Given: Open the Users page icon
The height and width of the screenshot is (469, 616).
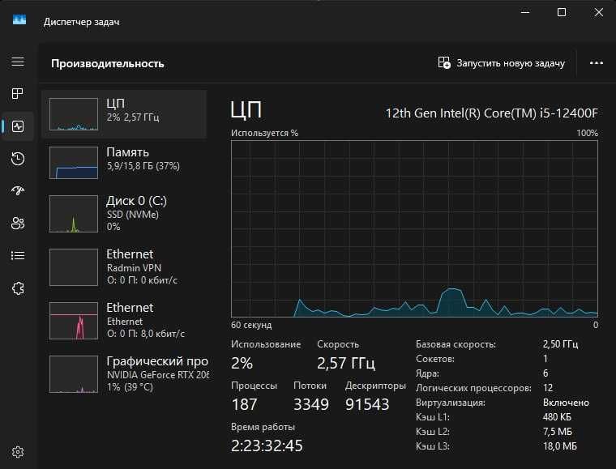Looking at the screenshot, I should coord(18,223).
